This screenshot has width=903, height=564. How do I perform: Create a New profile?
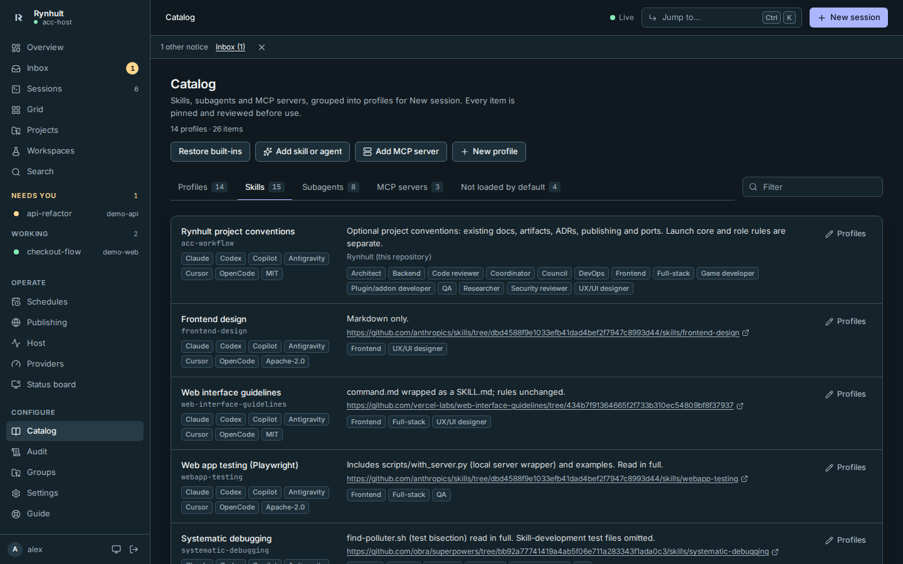[x=489, y=152]
